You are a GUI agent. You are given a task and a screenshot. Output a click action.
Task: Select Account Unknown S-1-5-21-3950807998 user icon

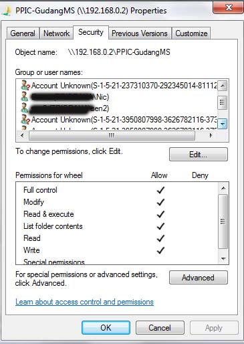25,120
